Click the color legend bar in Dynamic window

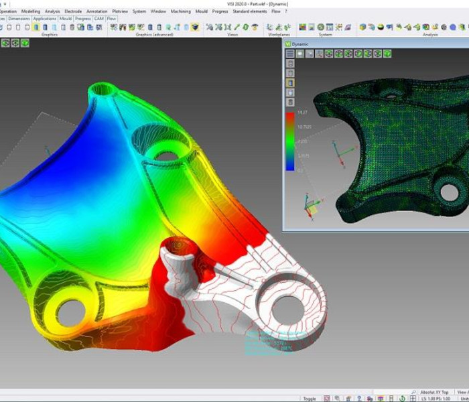pyautogui.click(x=290, y=142)
